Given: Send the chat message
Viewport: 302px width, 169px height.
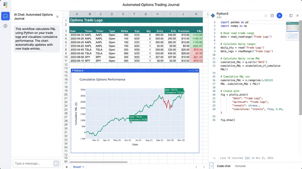Looking at the screenshot, I should coord(56,164).
